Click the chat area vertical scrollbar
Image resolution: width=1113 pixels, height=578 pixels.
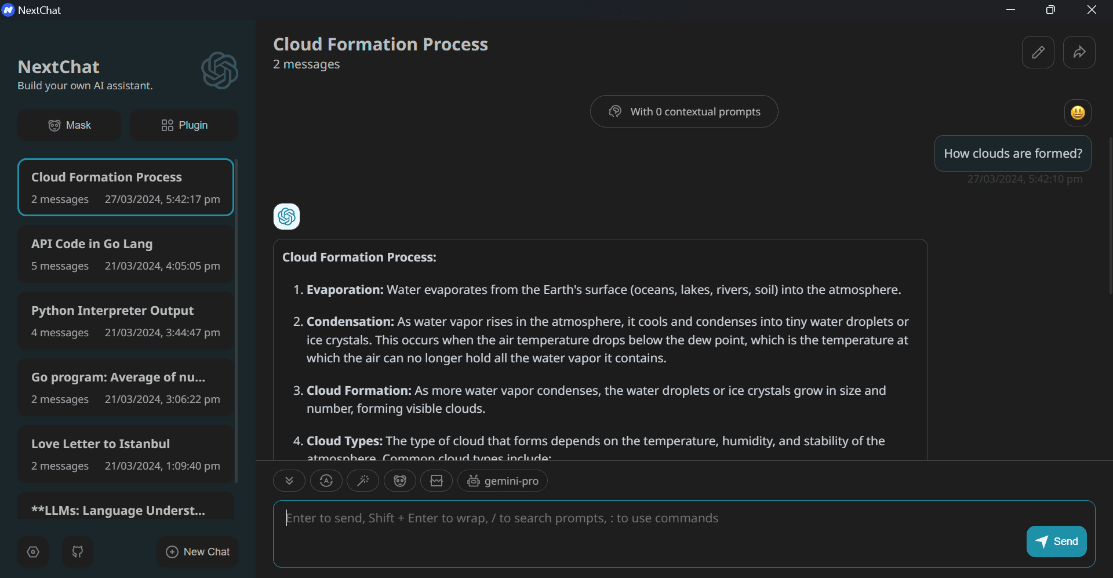pyautogui.click(x=1110, y=216)
